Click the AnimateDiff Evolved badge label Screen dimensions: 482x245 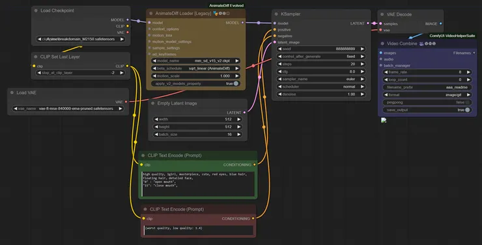(x=227, y=5)
